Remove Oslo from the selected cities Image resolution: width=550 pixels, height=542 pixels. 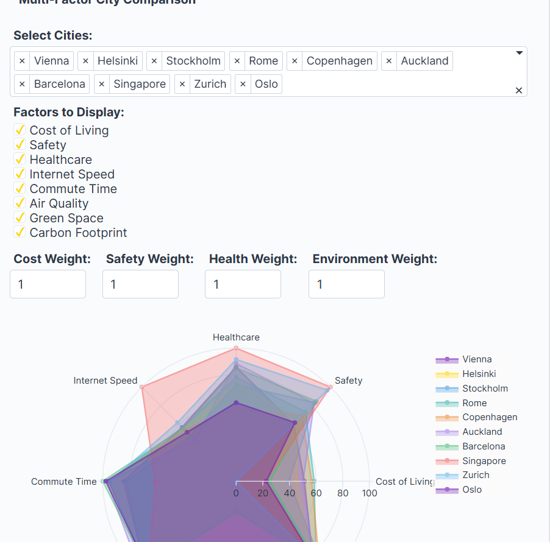[243, 84]
